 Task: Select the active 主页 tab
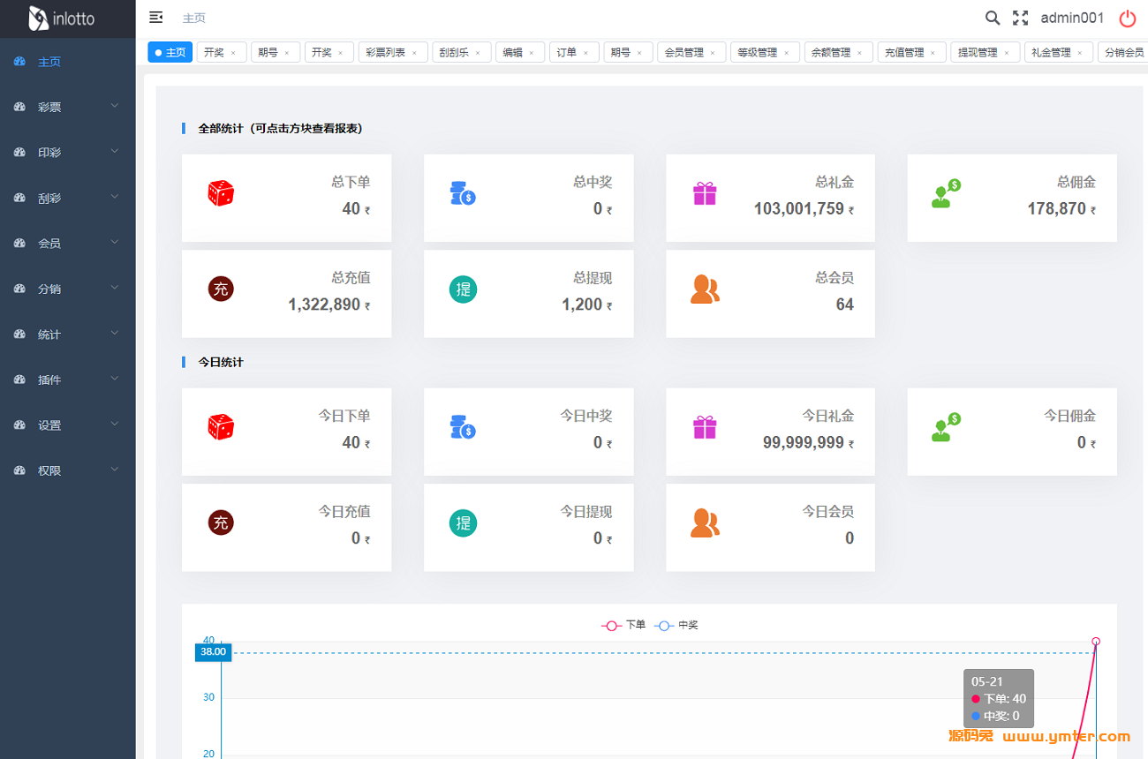[170, 52]
